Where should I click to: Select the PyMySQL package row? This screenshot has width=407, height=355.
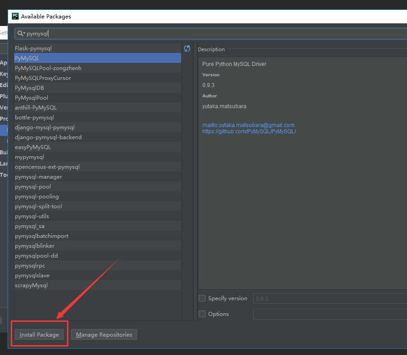point(98,58)
